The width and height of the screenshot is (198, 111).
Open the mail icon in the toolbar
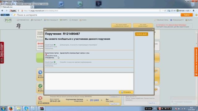click(x=169, y=11)
